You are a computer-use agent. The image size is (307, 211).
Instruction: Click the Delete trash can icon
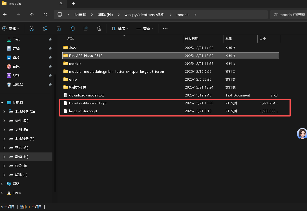pos(99,28)
